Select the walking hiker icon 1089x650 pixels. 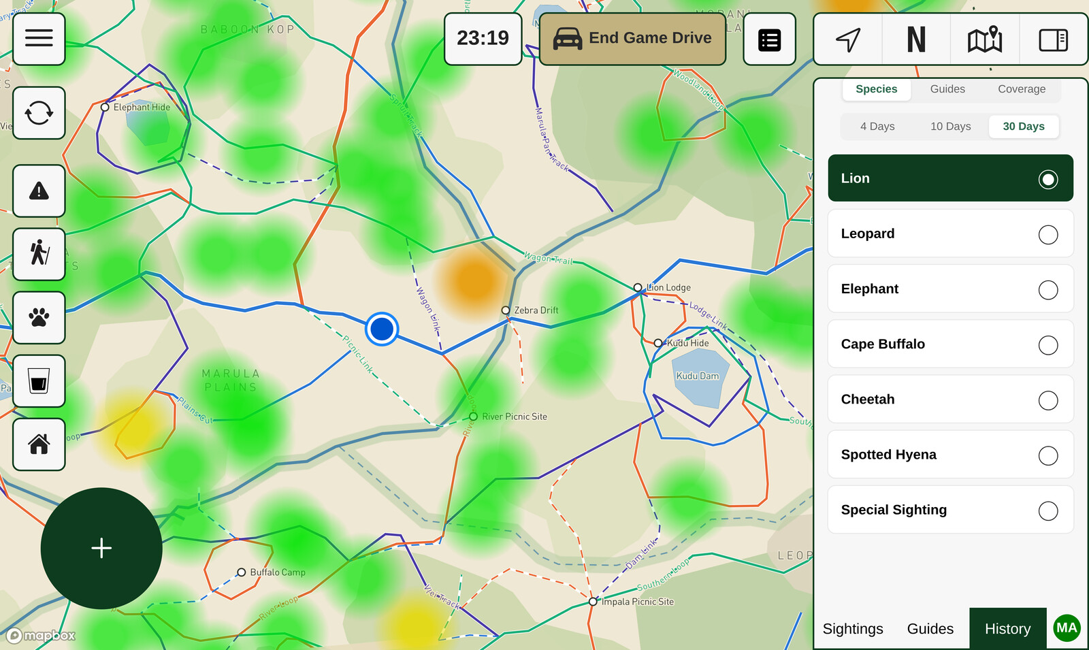39,254
